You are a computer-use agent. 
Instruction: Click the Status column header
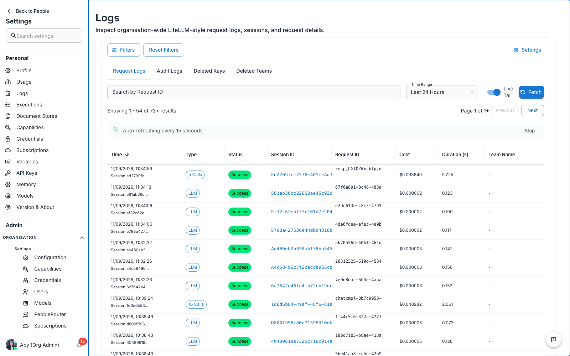[235, 155]
